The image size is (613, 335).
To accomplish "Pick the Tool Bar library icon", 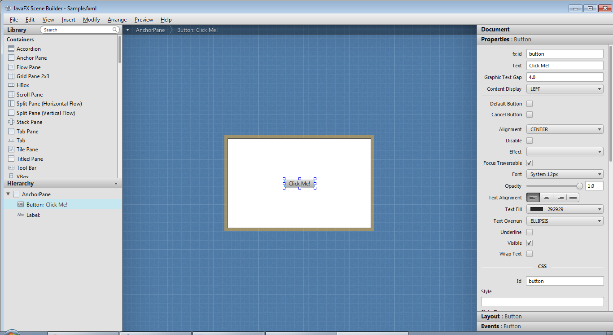I will coord(11,167).
